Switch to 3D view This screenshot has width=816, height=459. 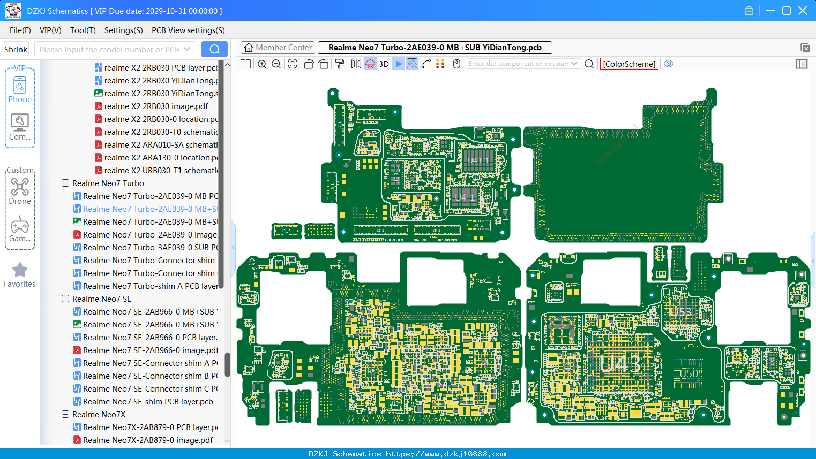coord(384,64)
